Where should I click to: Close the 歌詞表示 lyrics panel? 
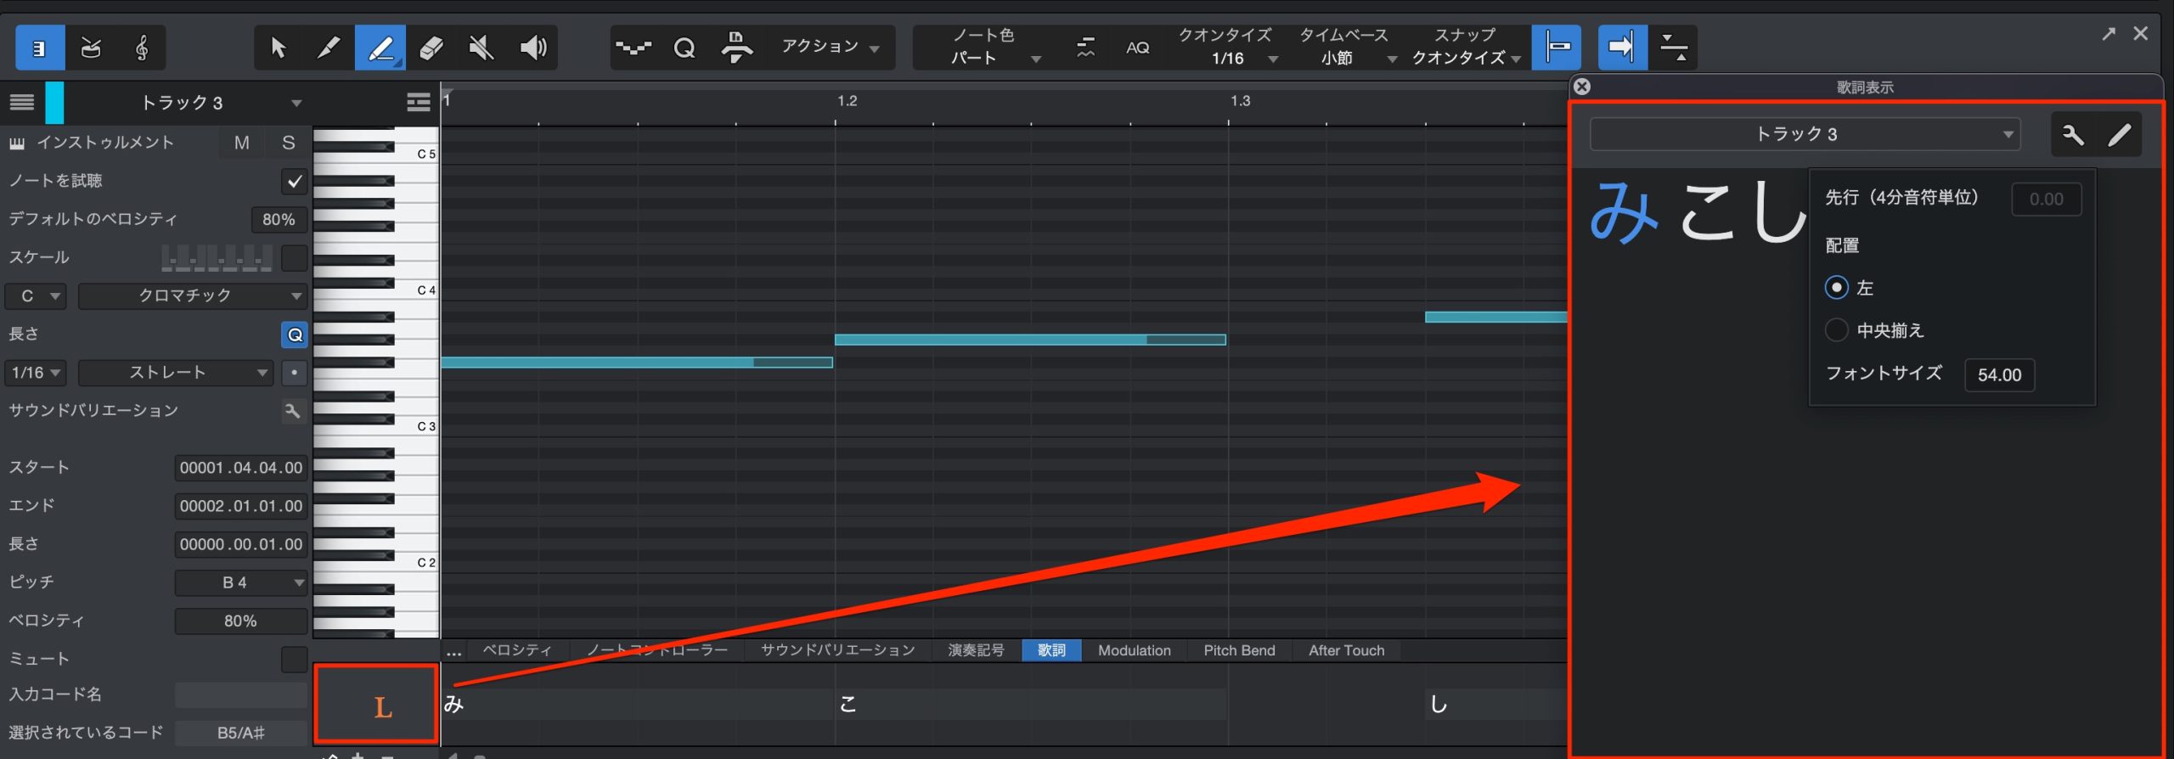click(1581, 87)
